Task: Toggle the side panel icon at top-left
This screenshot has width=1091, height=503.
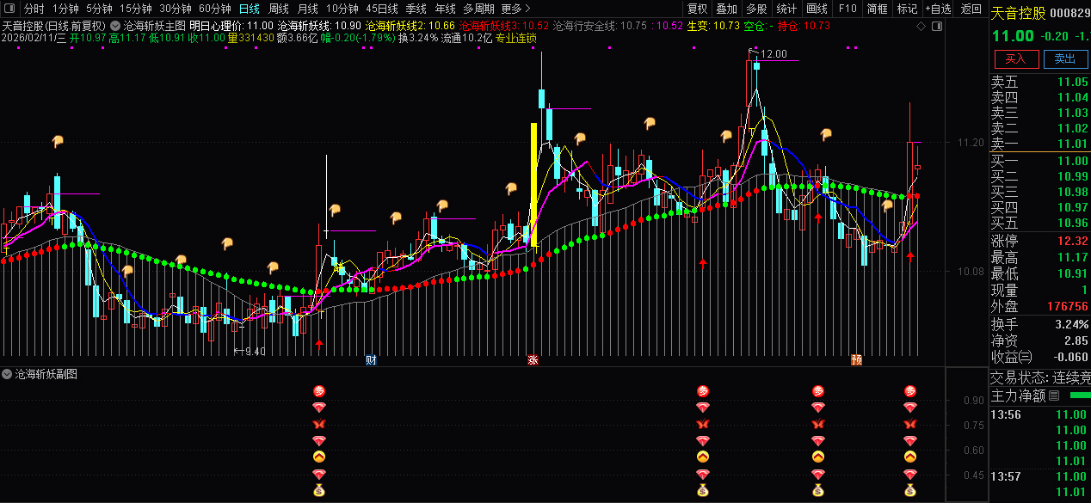Action: [x=9, y=9]
